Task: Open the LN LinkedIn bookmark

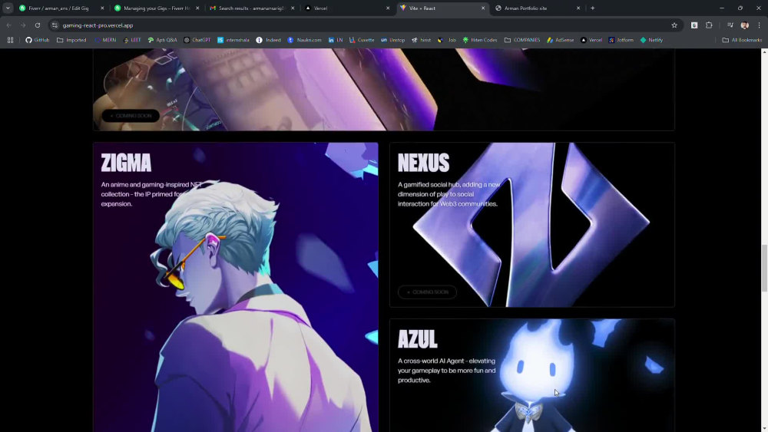Action: click(336, 40)
